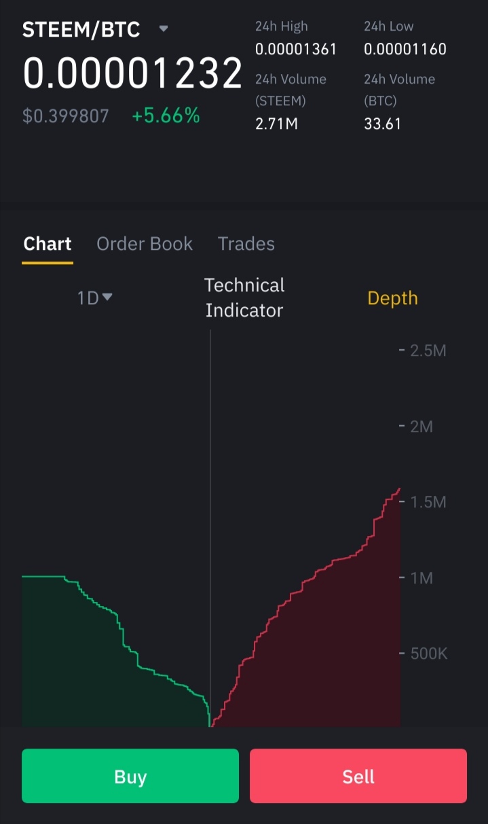Click the 24h High value 0.00001361
The height and width of the screenshot is (824, 488).
tap(296, 50)
